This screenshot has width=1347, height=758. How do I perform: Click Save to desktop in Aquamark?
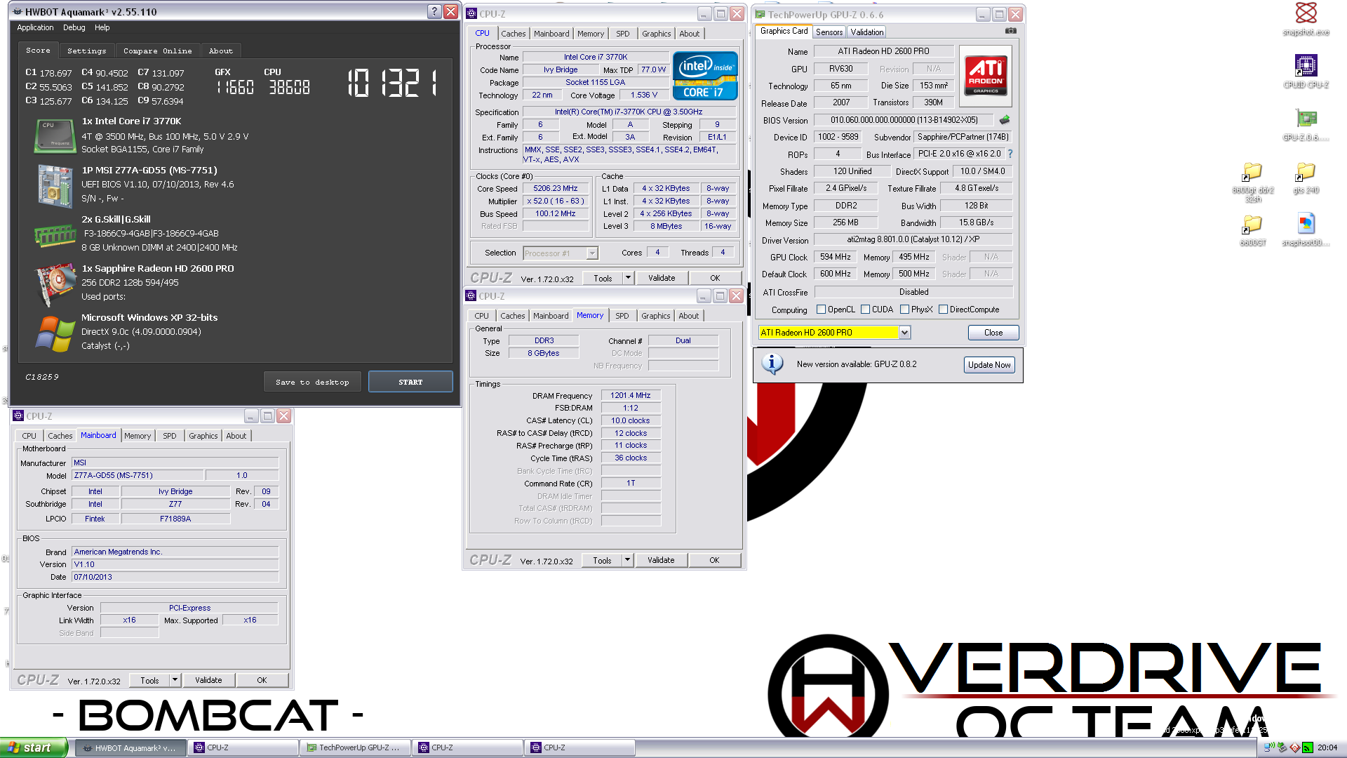pos(312,382)
